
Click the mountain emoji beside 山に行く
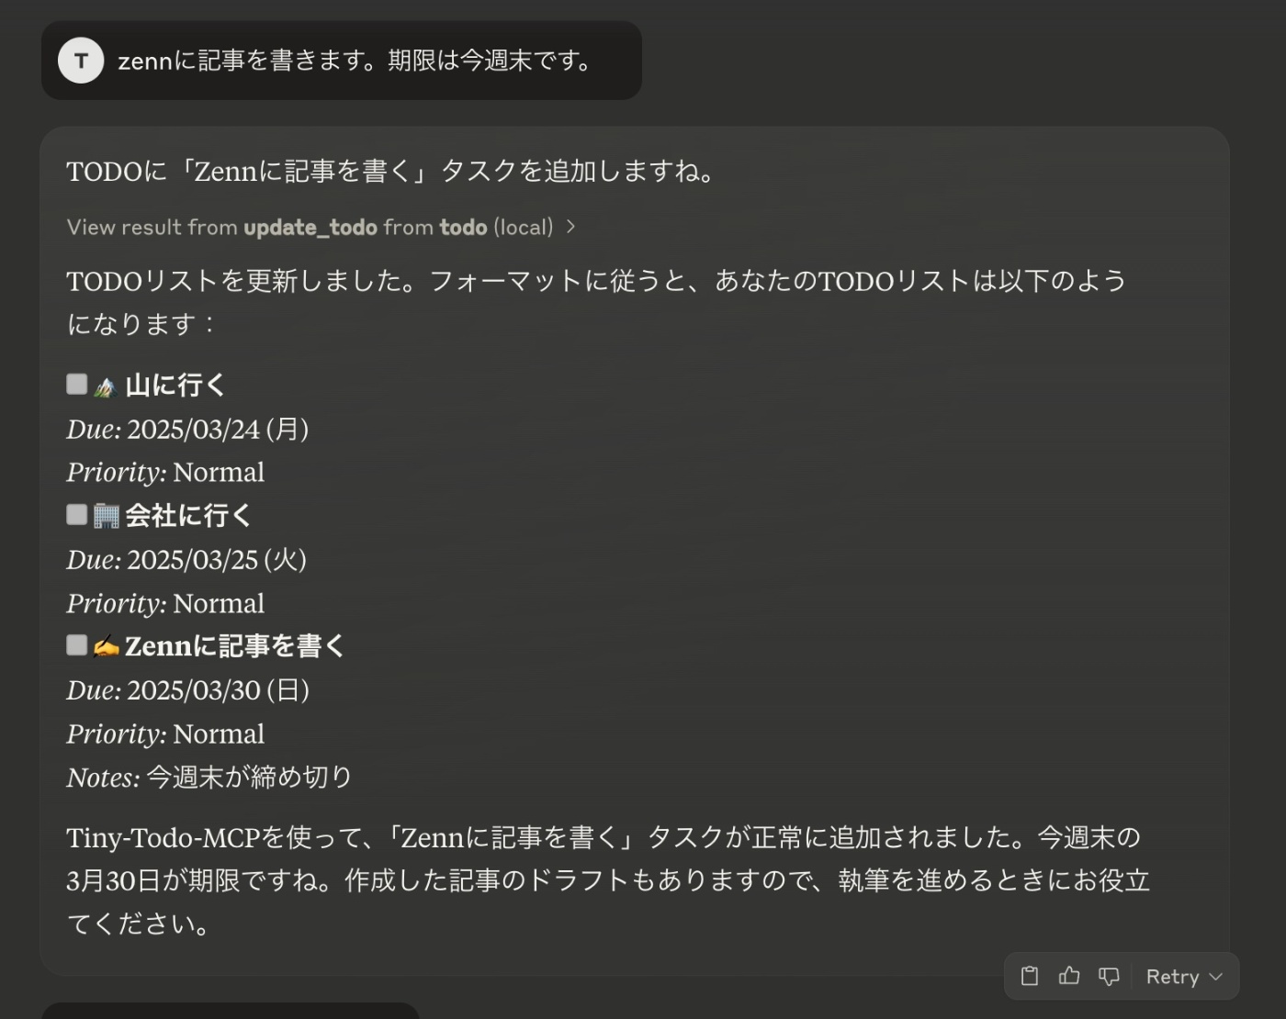105,387
